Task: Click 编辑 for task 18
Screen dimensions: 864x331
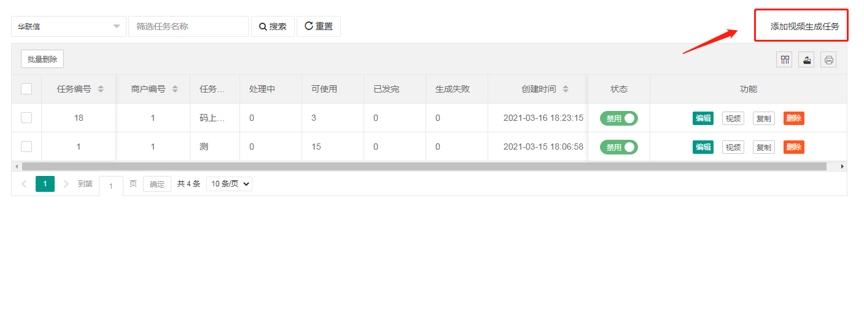Action: point(703,118)
